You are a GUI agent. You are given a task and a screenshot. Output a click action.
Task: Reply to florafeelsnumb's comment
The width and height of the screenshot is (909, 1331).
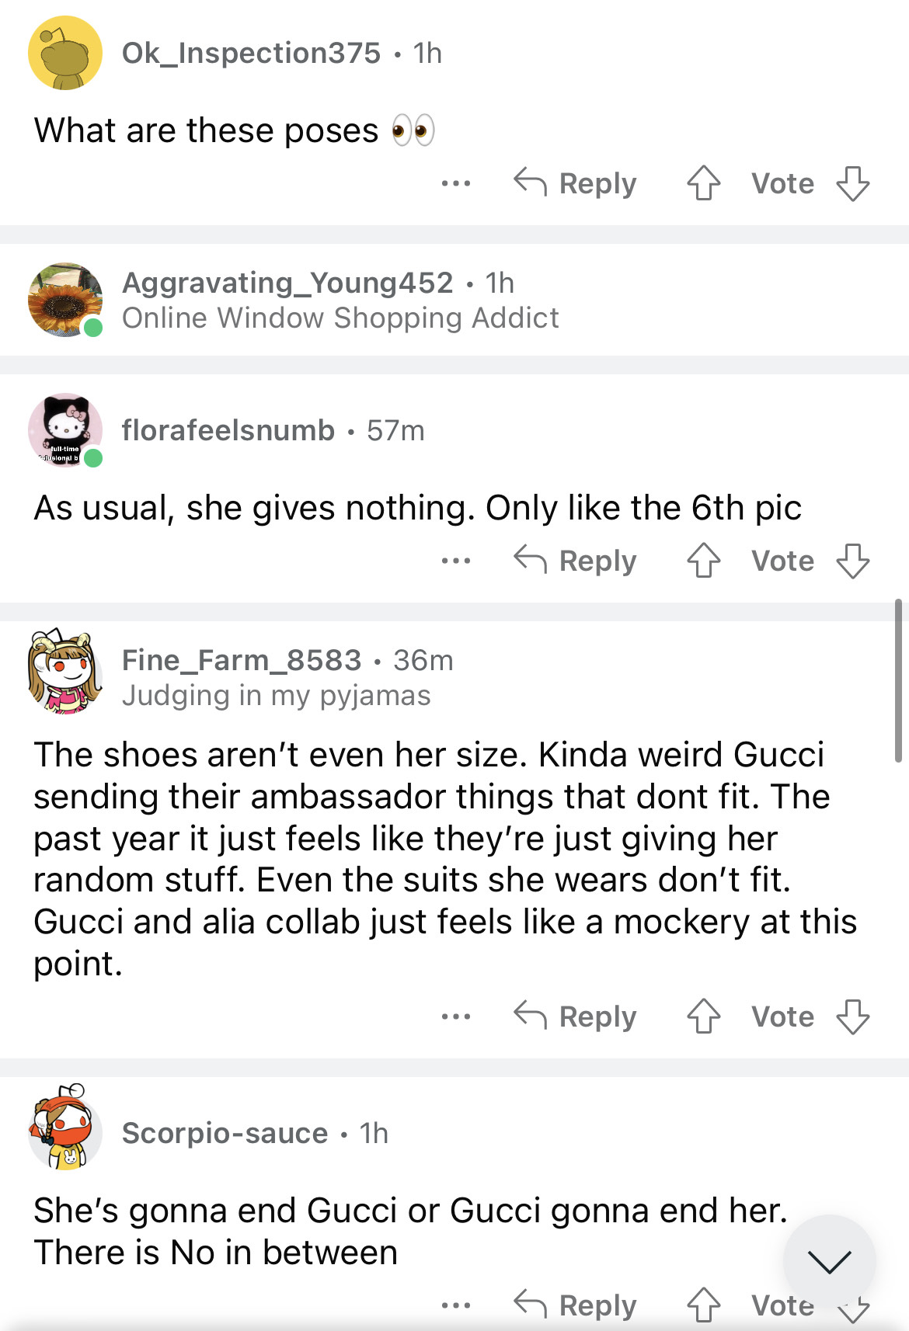tap(576, 561)
